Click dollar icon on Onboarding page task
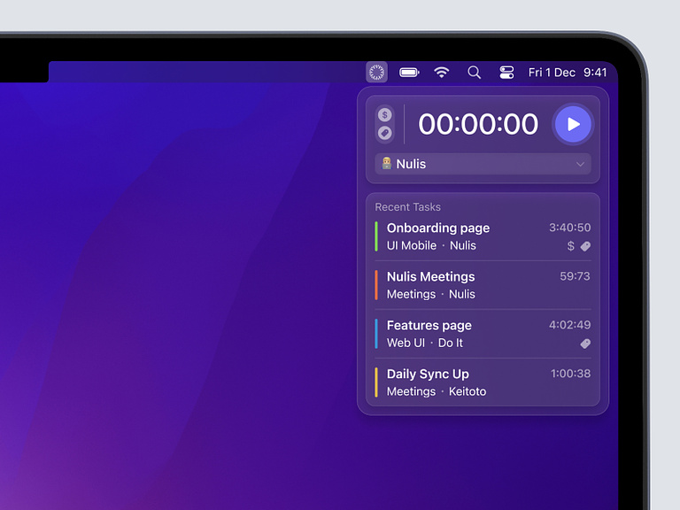Viewport: 680px width, 510px height. 571,246
